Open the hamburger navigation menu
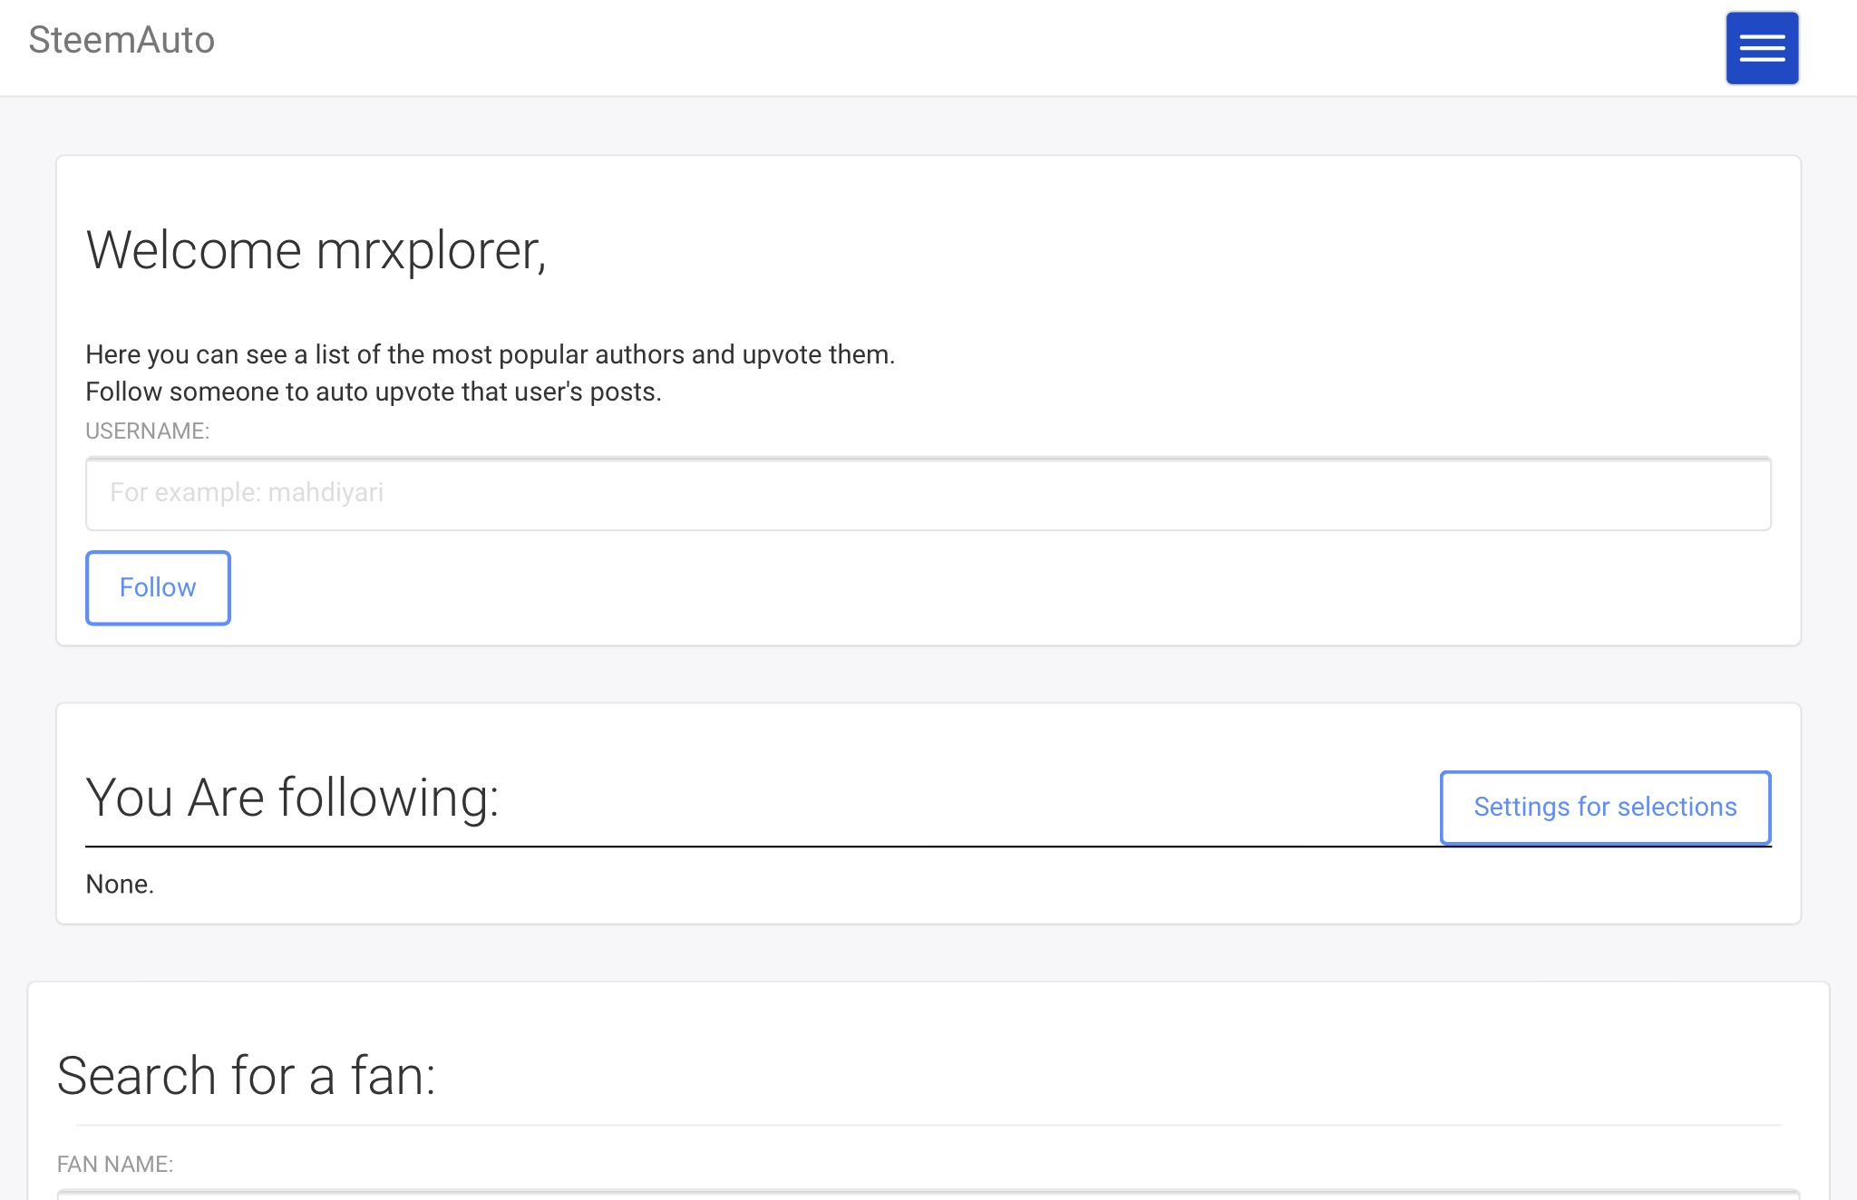The width and height of the screenshot is (1857, 1200). (1761, 48)
